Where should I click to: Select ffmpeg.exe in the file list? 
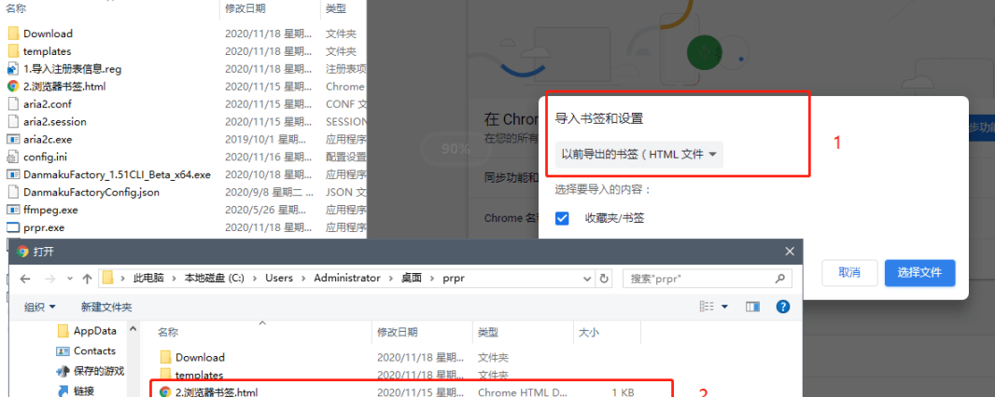[x=50, y=210]
